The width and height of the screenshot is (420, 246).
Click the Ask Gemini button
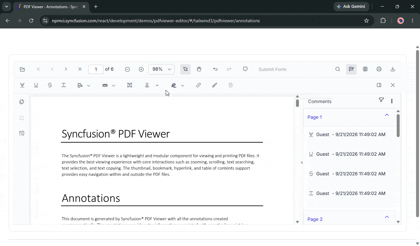point(351,7)
